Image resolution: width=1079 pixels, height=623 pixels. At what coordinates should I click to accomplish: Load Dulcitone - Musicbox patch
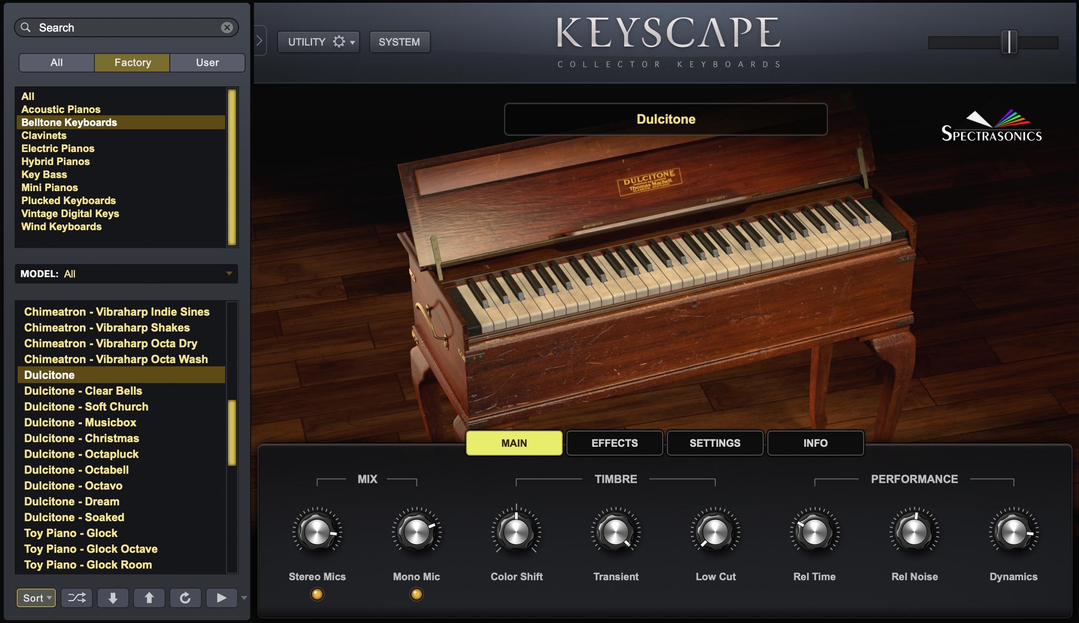(121, 422)
